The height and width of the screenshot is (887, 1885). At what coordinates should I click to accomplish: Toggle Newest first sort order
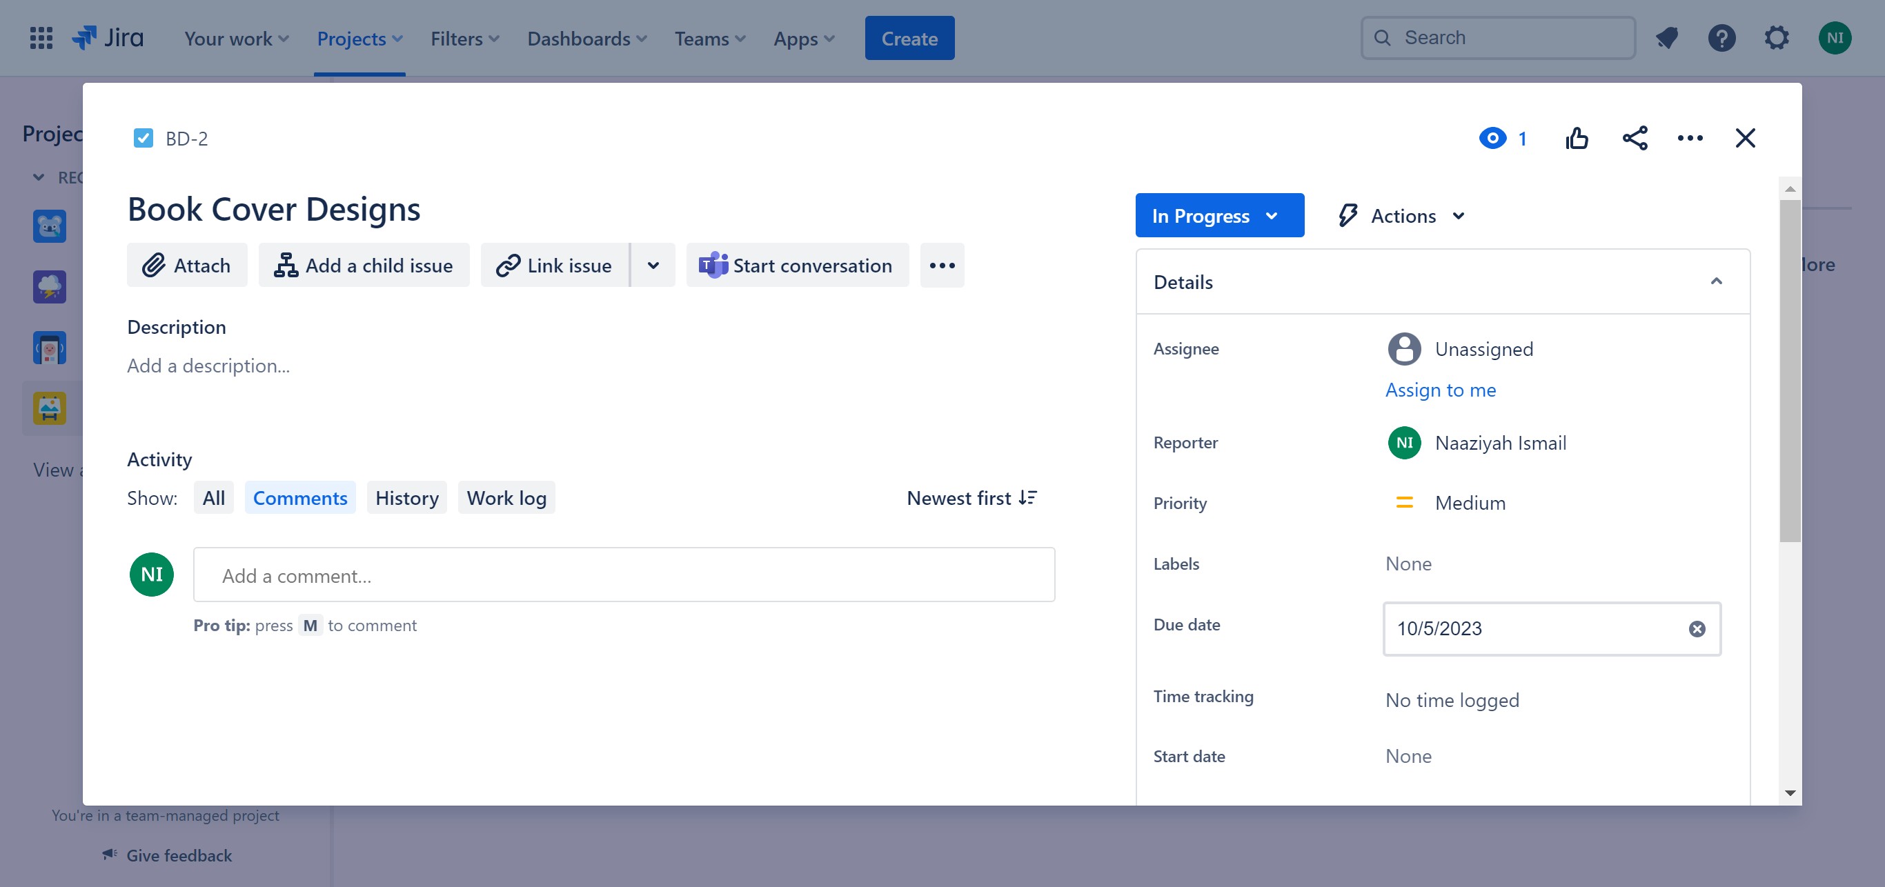click(x=971, y=498)
